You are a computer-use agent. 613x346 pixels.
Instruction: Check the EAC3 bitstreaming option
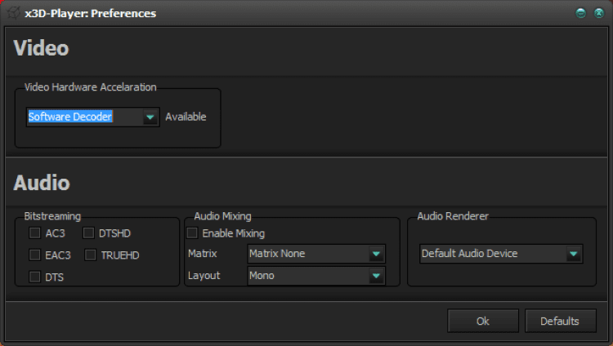pyautogui.click(x=35, y=255)
